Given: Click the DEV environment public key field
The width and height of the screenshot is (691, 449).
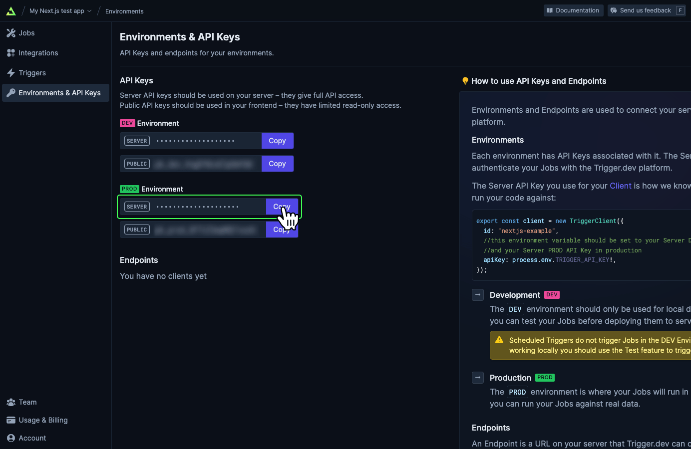Looking at the screenshot, I should click(191, 164).
